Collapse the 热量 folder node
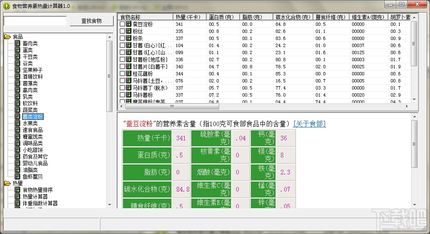This screenshot has height=234, width=430. click(x=7, y=183)
